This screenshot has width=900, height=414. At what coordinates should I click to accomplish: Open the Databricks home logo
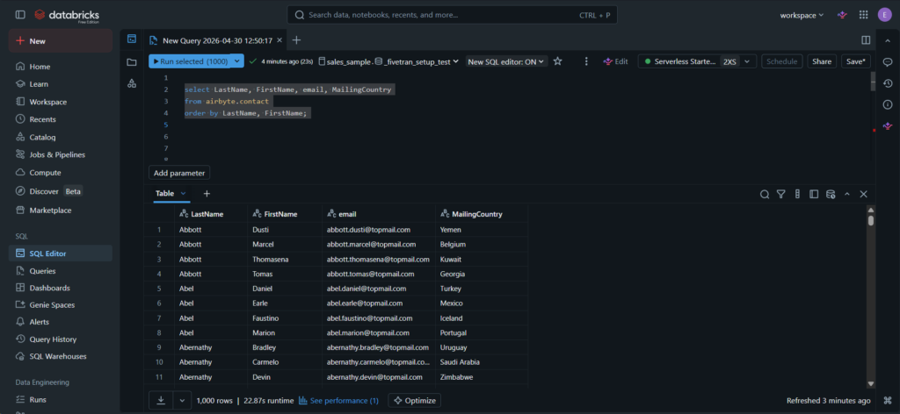point(66,15)
